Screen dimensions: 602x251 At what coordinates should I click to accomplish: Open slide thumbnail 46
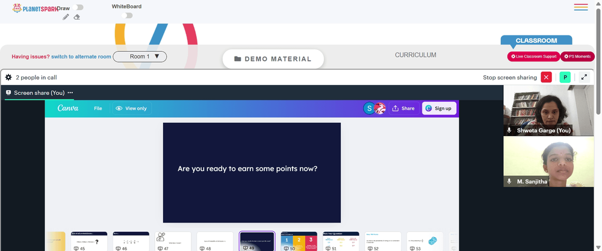pyautogui.click(x=131, y=241)
